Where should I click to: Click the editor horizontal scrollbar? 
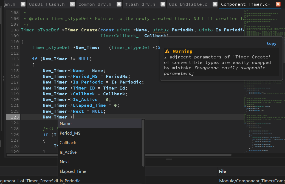point(119,155)
